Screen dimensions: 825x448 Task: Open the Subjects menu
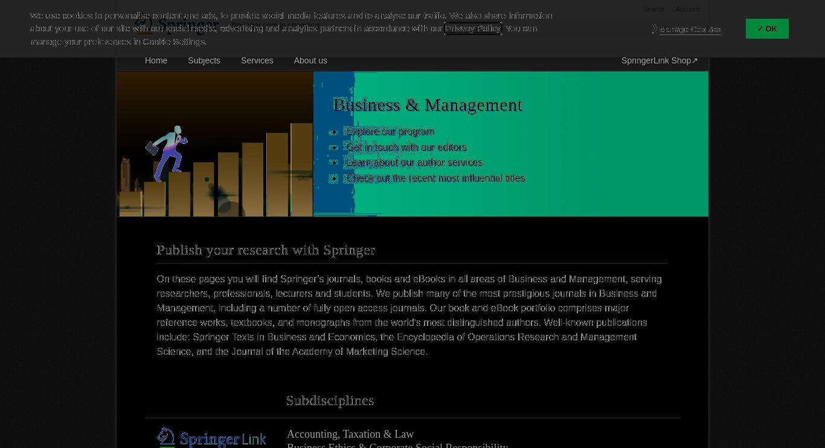204,60
